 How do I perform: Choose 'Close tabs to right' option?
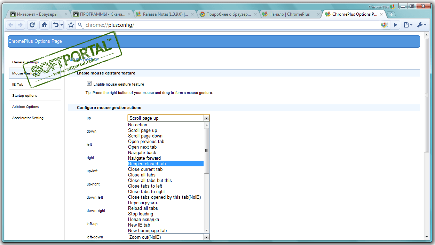click(166, 191)
